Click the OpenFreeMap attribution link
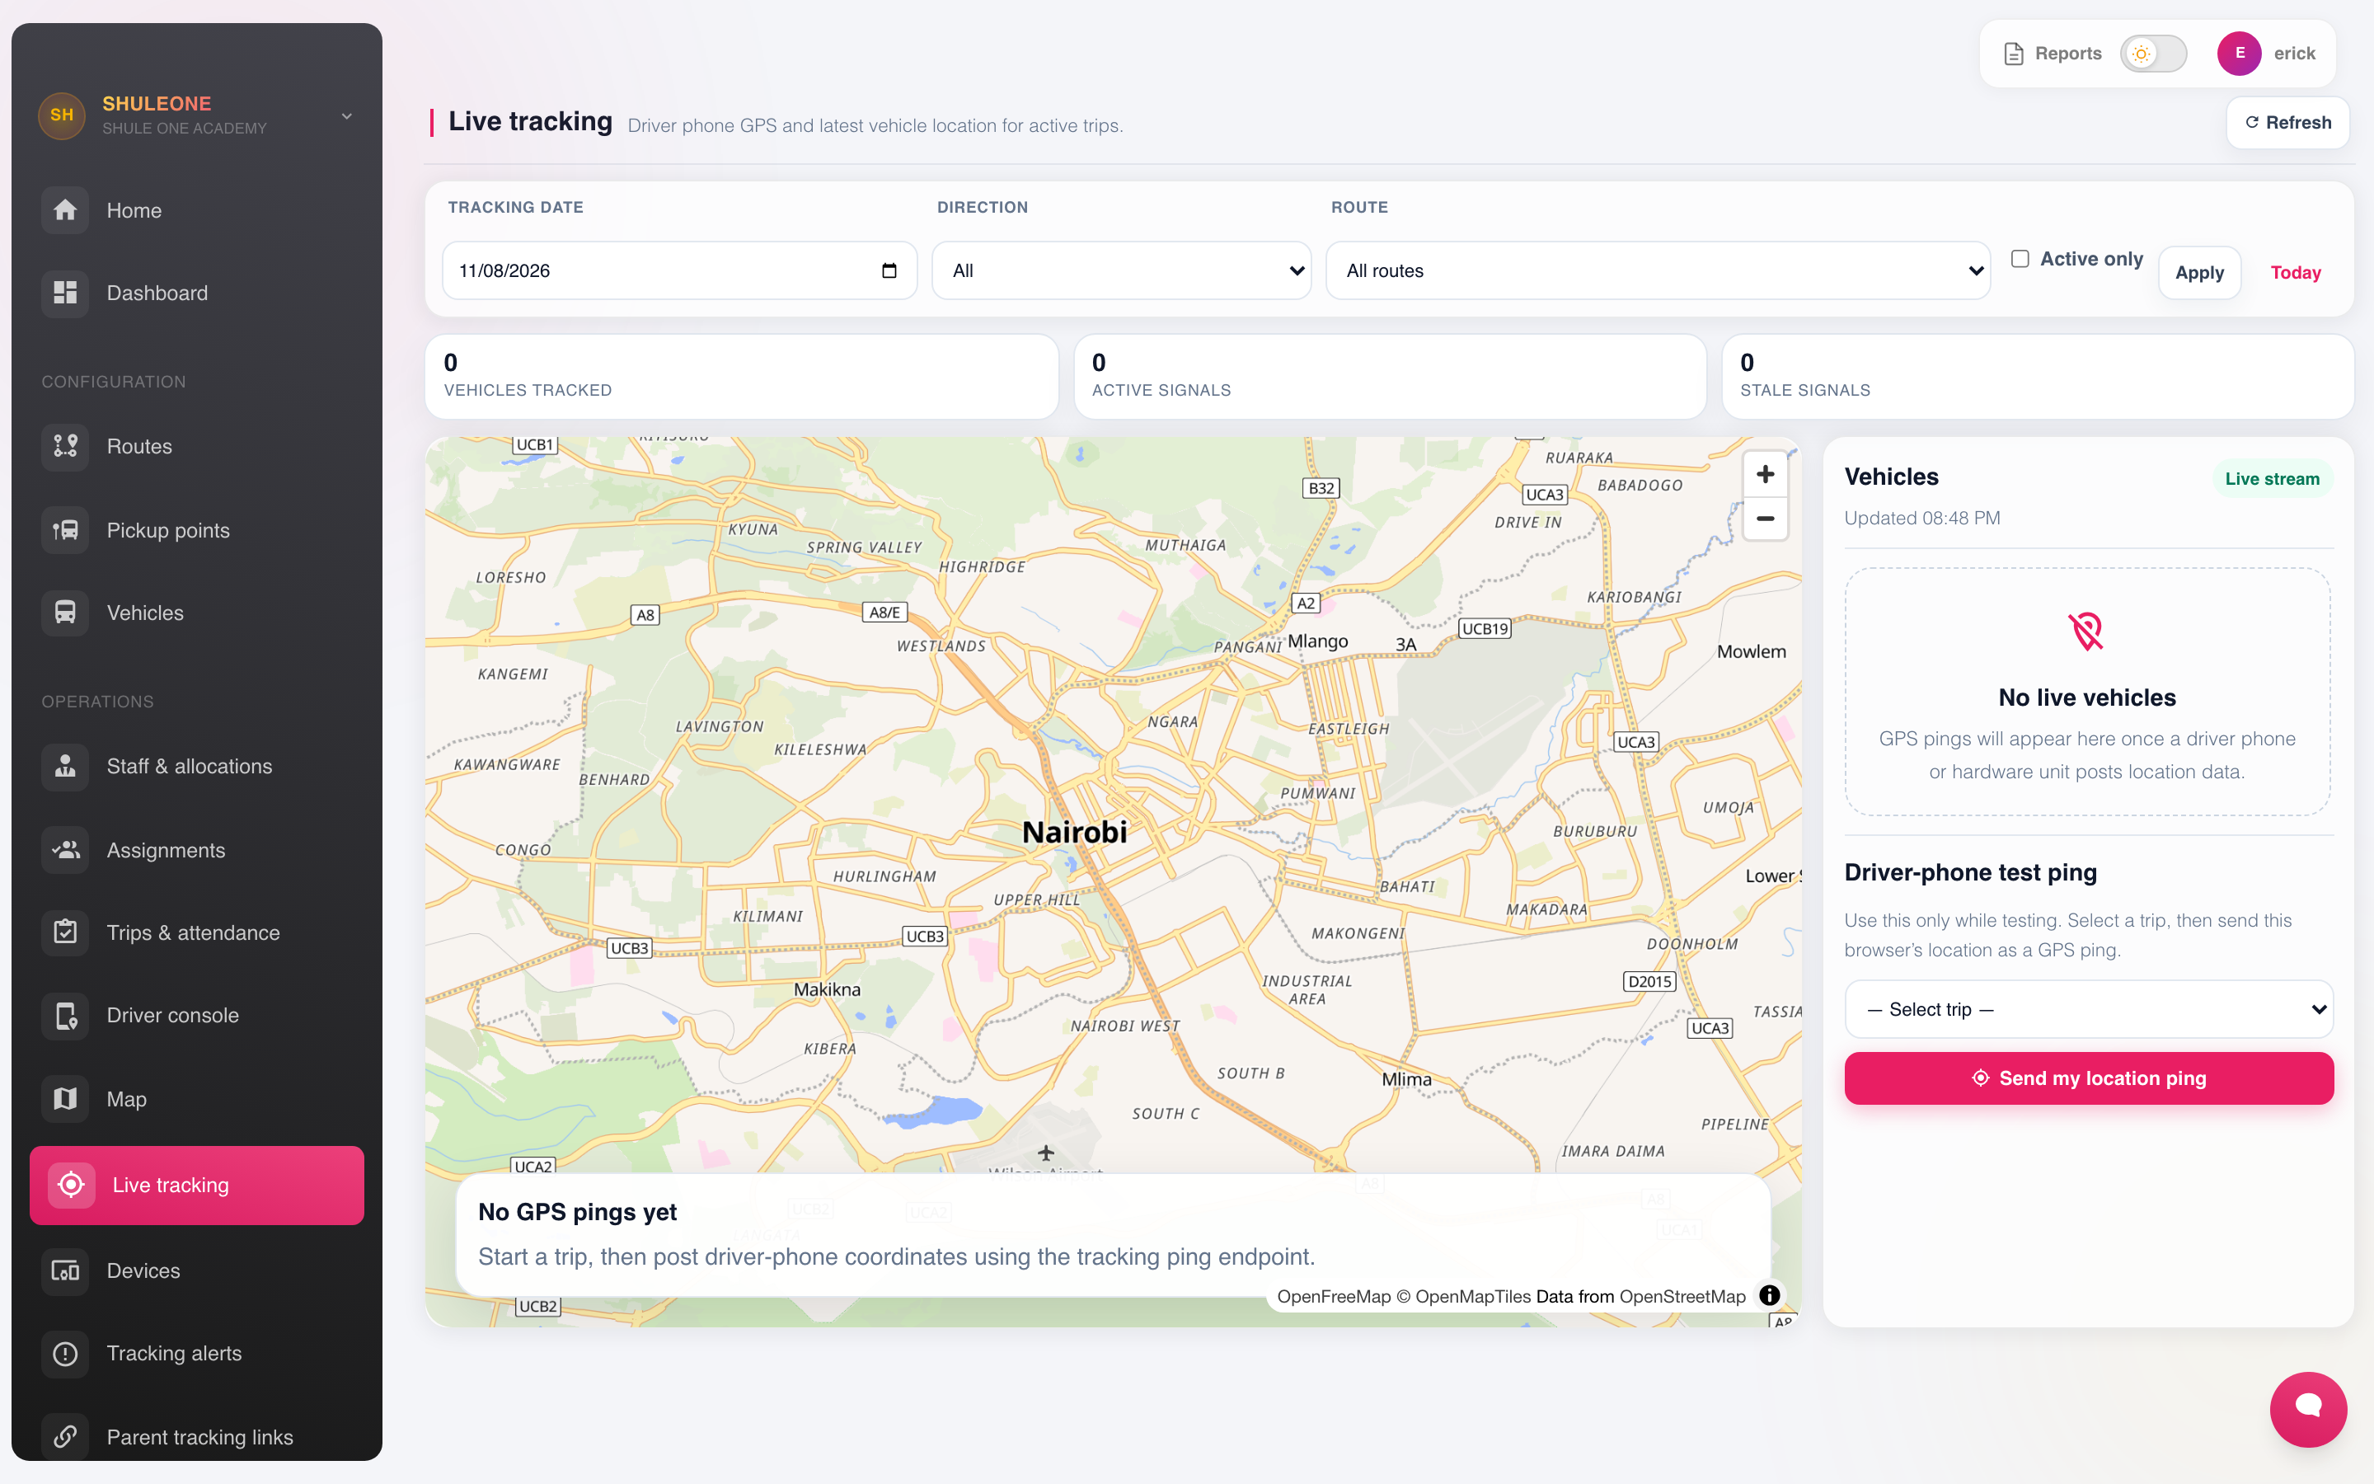The width and height of the screenshot is (2374, 1484). point(1333,1295)
